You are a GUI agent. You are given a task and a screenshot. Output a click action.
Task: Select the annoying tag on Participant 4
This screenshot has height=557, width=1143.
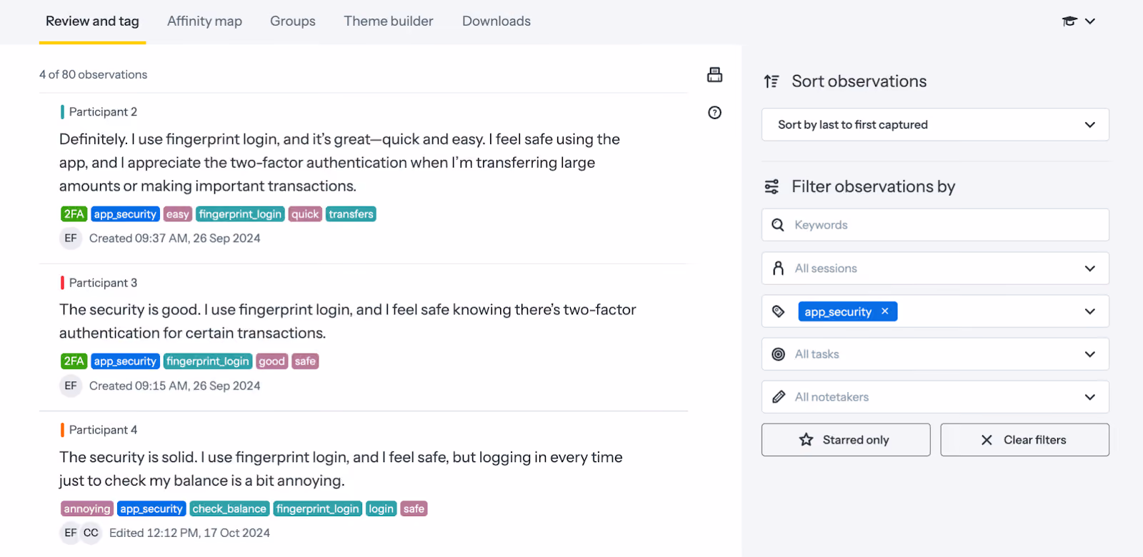86,509
